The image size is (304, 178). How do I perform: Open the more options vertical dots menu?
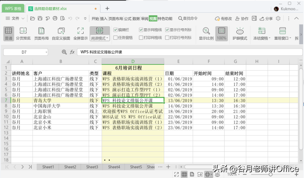pos(288,18)
